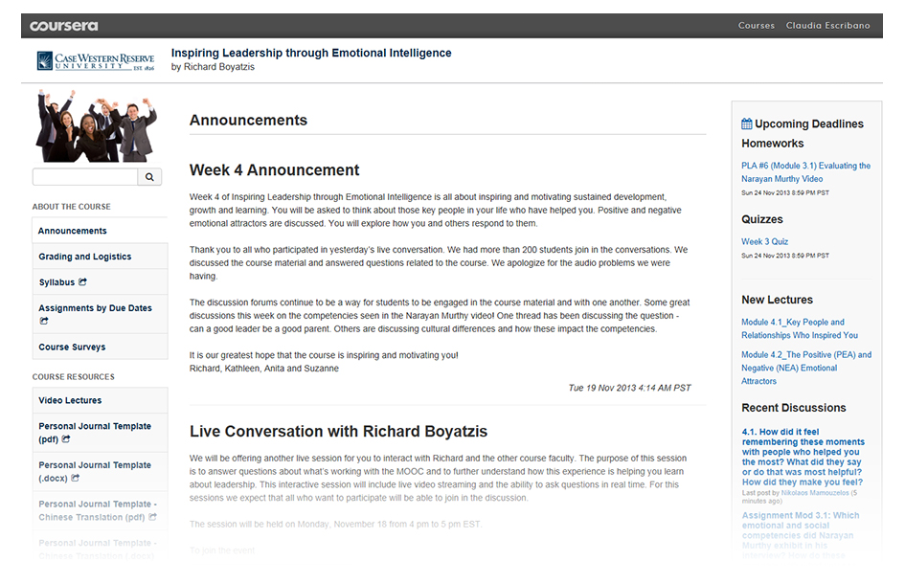Open Assignments by Due Dates
The width and height of the screenshot is (905, 583).
[x=100, y=314]
